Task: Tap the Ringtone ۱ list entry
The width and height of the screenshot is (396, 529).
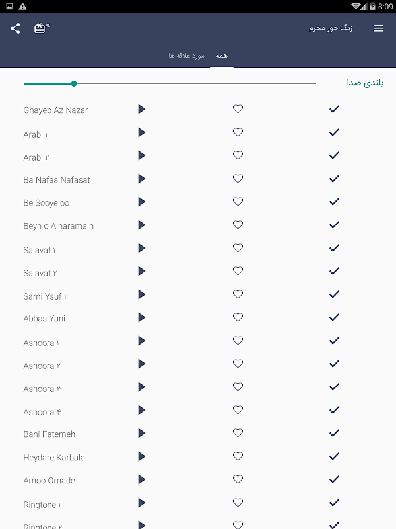Action: pos(42,505)
